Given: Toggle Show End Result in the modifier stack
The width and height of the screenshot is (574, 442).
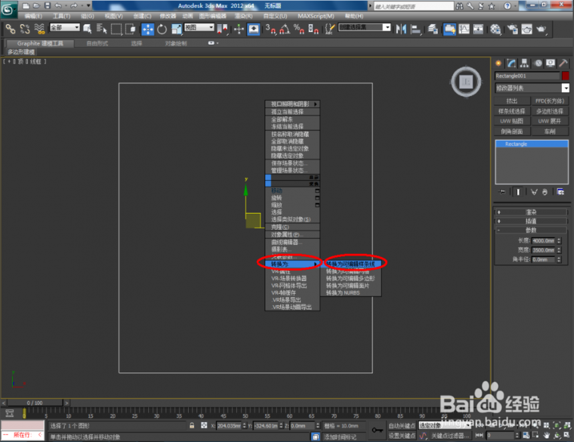Looking at the screenshot, I should click(x=518, y=192).
